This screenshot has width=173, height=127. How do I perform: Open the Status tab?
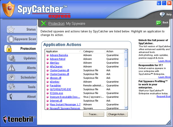(22, 30)
